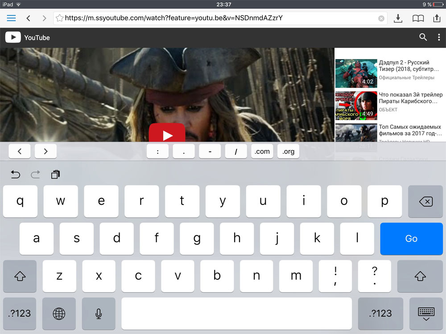The height and width of the screenshot is (334, 446).
Task: Tap the letter m key
Action: tap(296, 276)
